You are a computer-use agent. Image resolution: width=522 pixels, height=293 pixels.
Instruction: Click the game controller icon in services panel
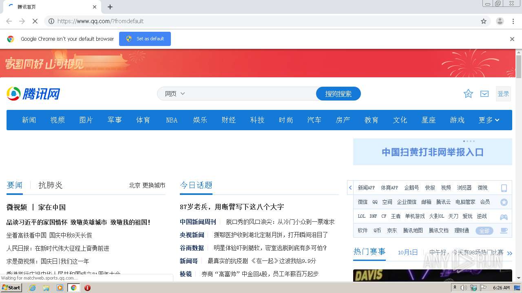(x=504, y=217)
